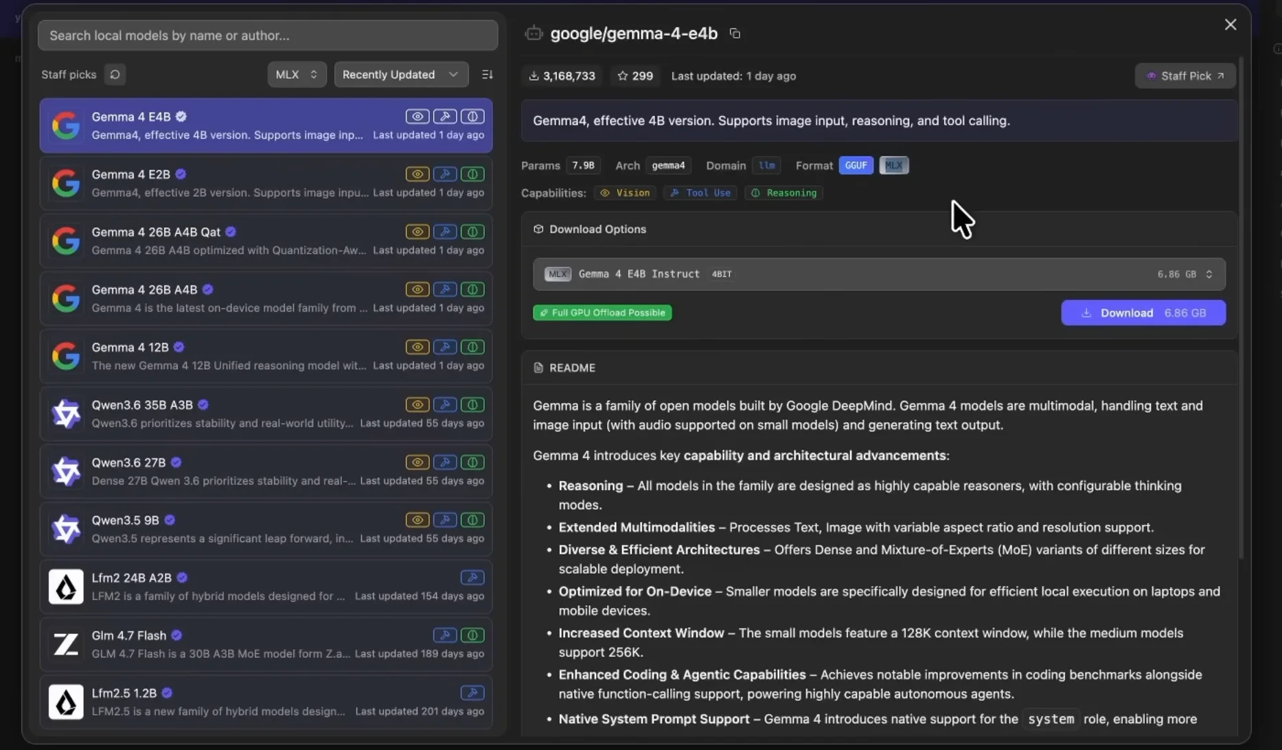The image size is (1282, 750).
Task: Select the Gemma 4 E2B model row
Action: 266,183
